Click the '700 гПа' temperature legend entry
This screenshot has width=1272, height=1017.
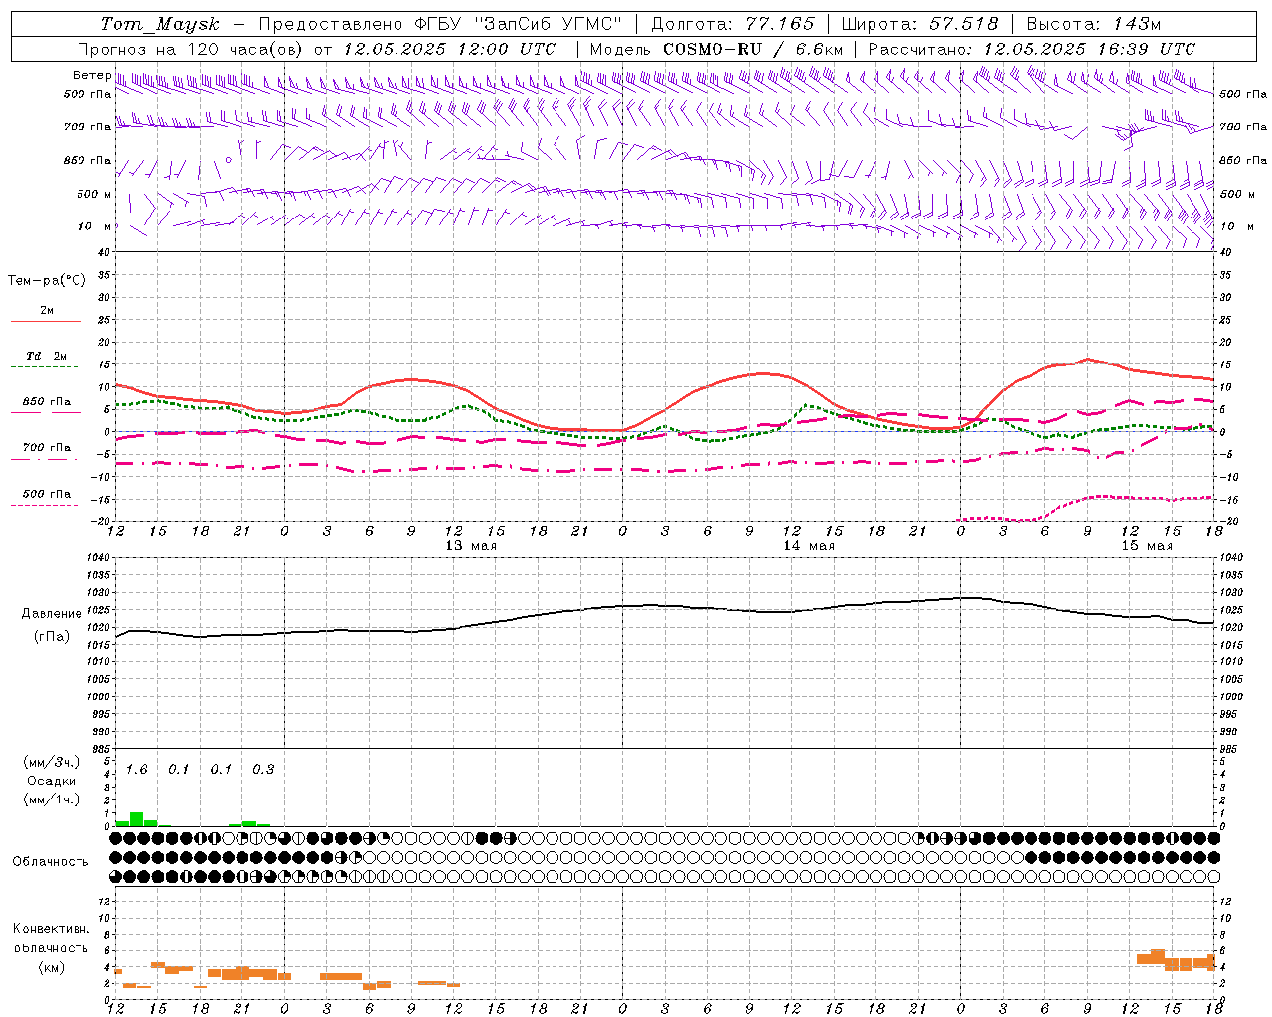tap(47, 447)
